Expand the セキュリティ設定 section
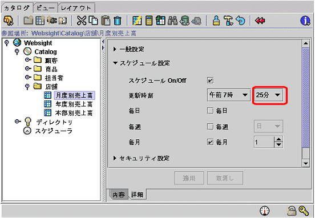The height and width of the screenshot is (218, 315). [x=142, y=158]
